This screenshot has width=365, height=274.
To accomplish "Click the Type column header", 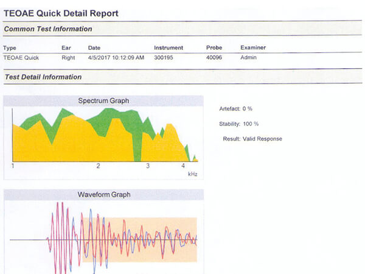I will [9, 47].
